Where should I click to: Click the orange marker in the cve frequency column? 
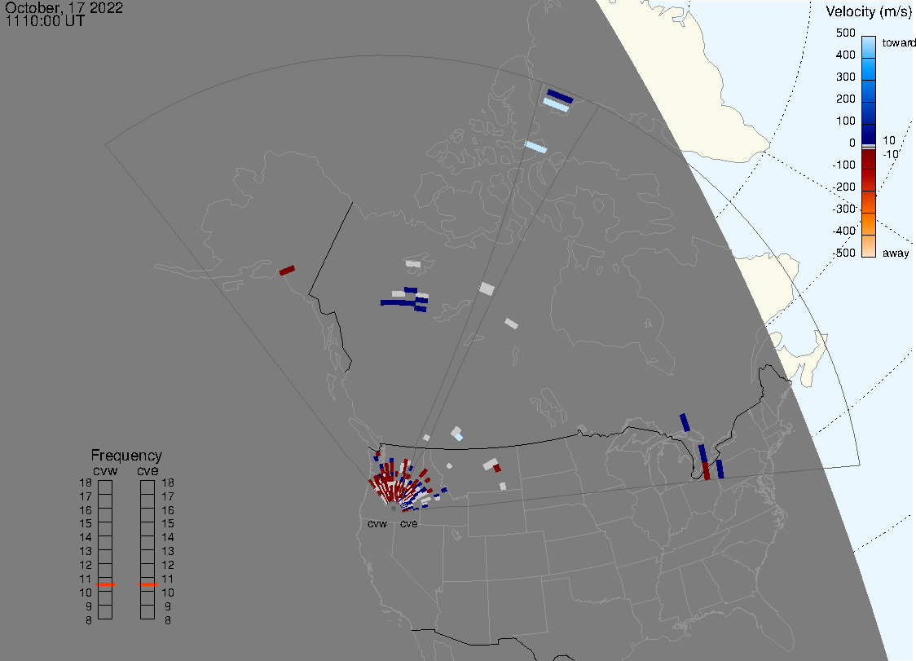tap(148, 584)
